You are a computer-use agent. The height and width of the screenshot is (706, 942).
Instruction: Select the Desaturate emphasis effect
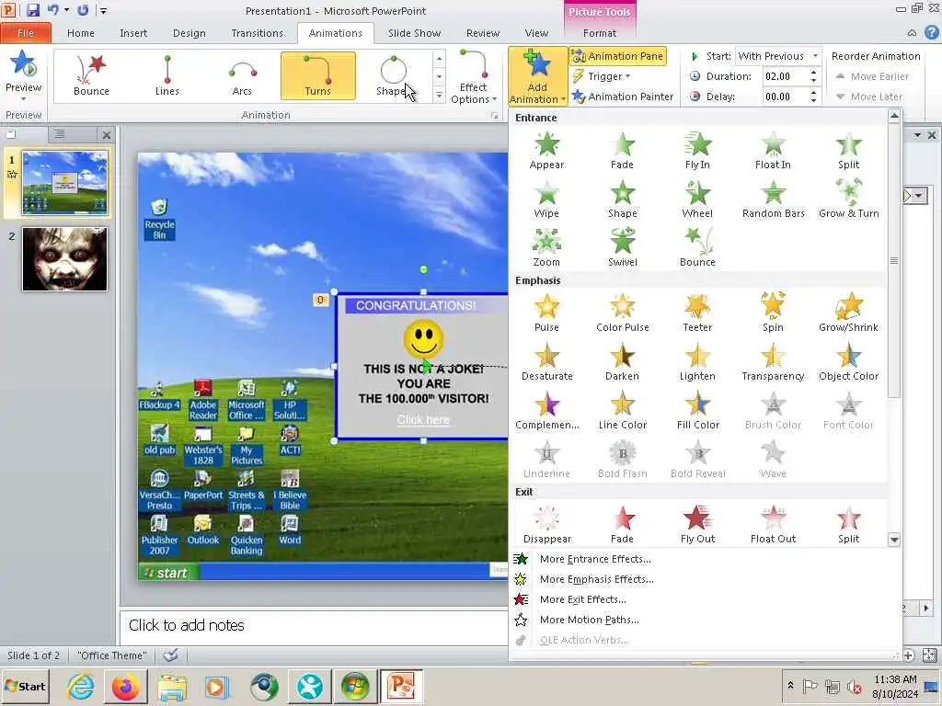546,362
